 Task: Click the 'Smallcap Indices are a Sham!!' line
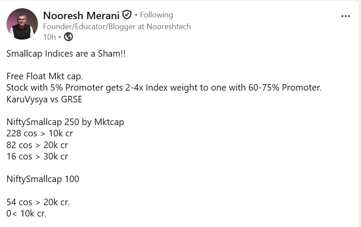click(x=66, y=54)
